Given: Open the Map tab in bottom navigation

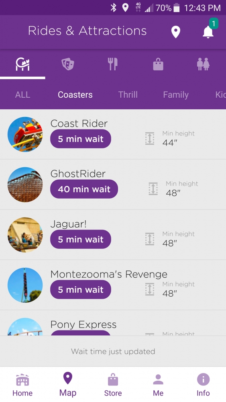Looking at the screenshot, I should pyautogui.click(x=68, y=385).
